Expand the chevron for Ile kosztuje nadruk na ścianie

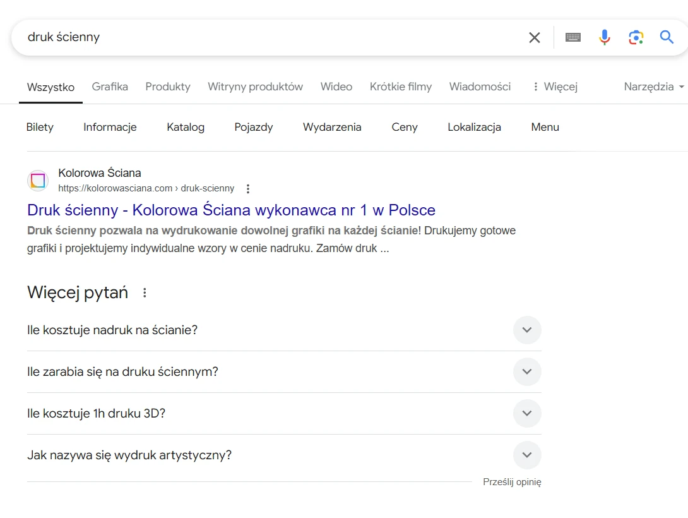pos(527,330)
